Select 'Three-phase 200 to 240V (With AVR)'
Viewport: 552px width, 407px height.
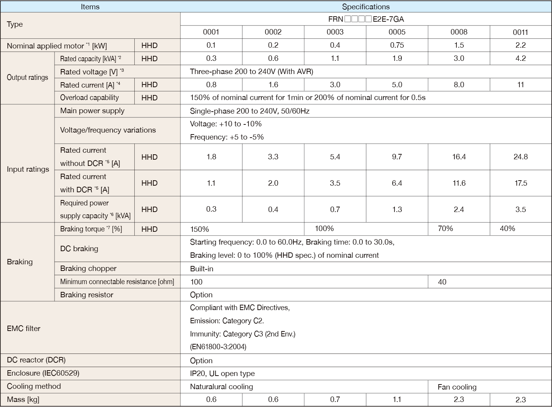pyautogui.click(x=252, y=71)
